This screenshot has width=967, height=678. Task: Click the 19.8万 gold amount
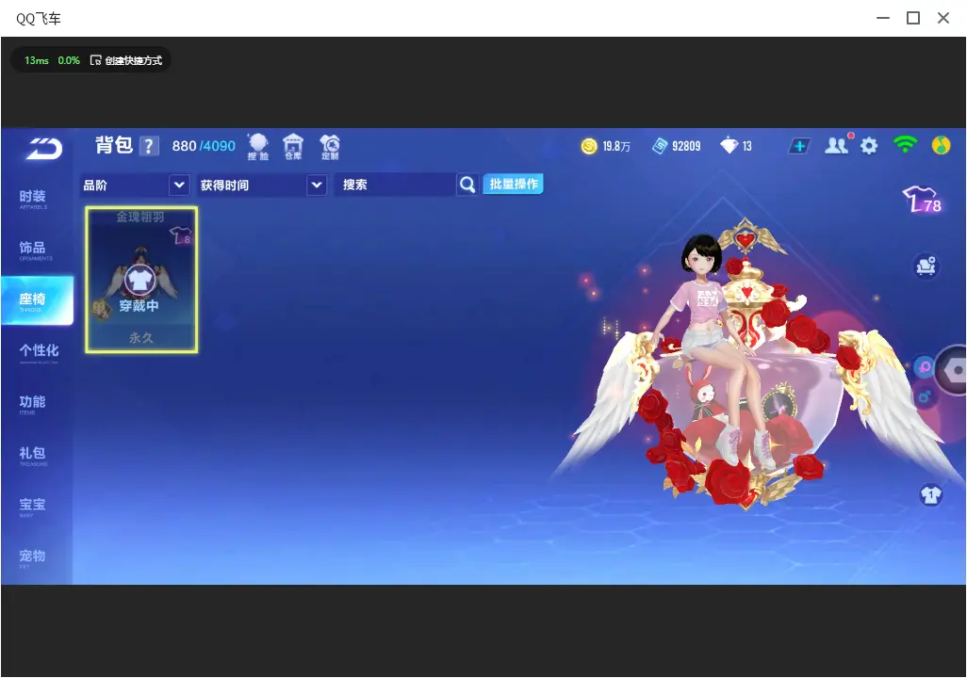coord(616,146)
